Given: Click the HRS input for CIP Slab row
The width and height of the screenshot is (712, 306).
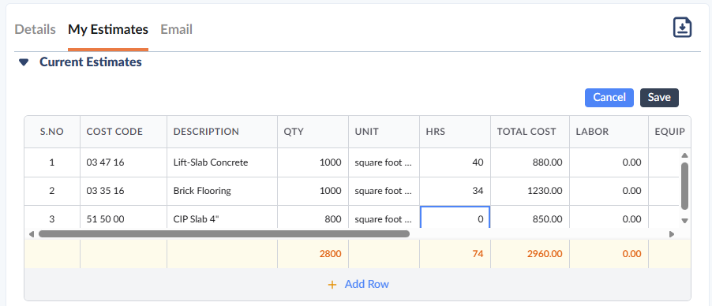Looking at the screenshot, I should 455,218.
